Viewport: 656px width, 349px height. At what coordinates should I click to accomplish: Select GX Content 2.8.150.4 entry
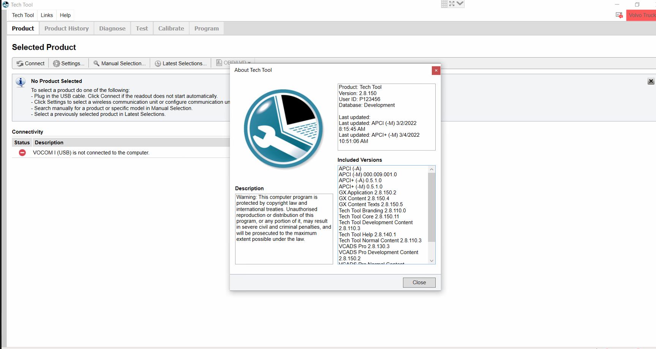coord(364,199)
